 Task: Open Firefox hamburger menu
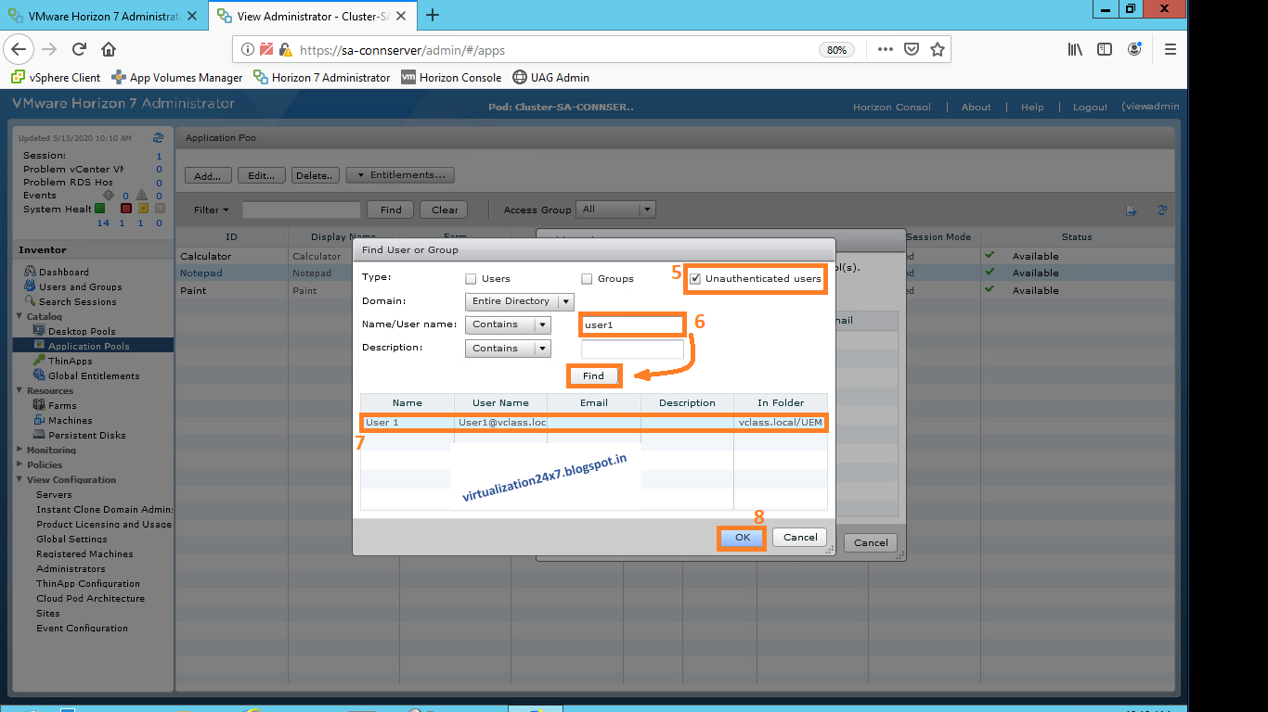1170,49
